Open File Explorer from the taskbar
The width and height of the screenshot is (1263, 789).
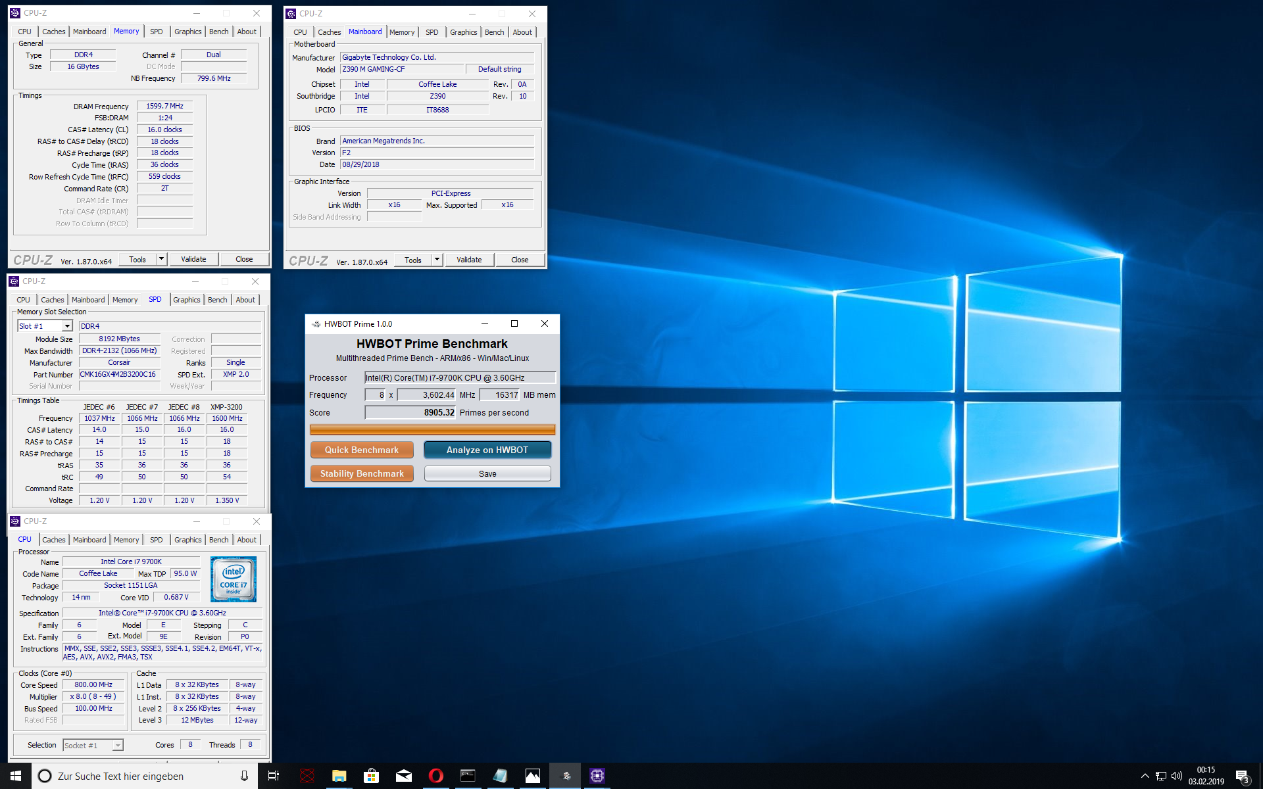339,776
